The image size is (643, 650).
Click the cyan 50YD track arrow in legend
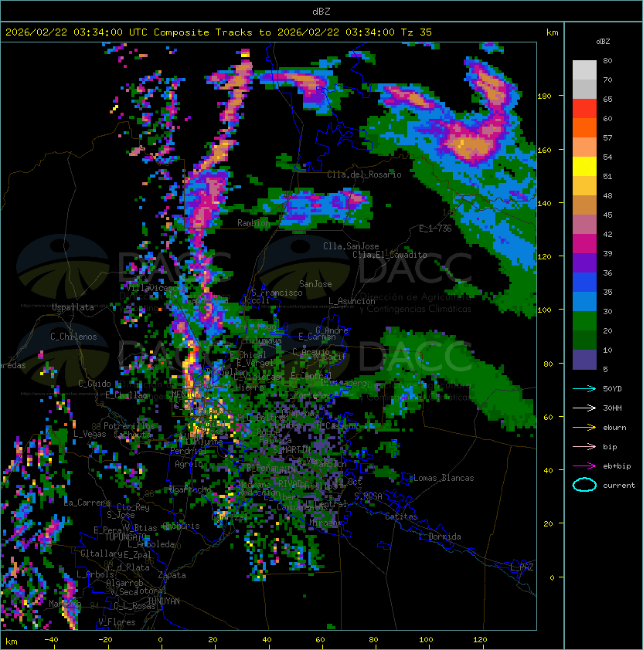pyautogui.click(x=584, y=389)
